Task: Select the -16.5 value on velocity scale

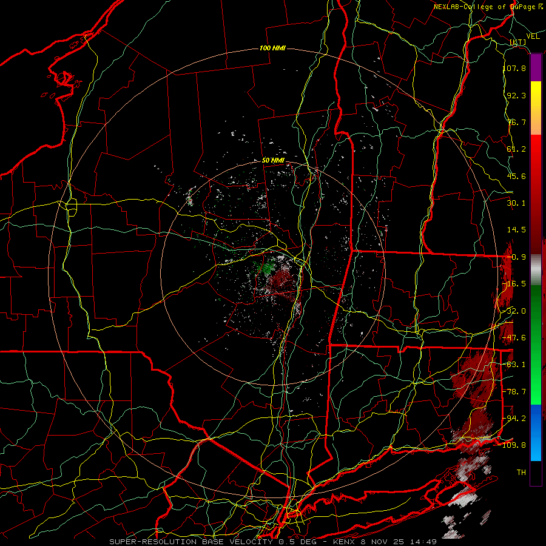Action: click(514, 284)
